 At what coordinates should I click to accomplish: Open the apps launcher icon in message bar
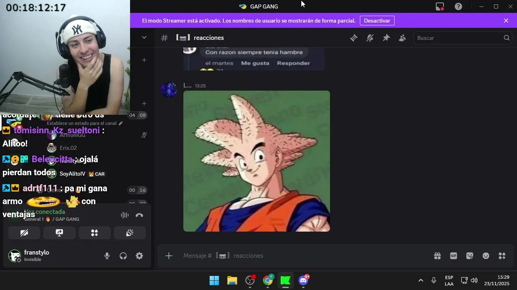click(x=502, y=256)
